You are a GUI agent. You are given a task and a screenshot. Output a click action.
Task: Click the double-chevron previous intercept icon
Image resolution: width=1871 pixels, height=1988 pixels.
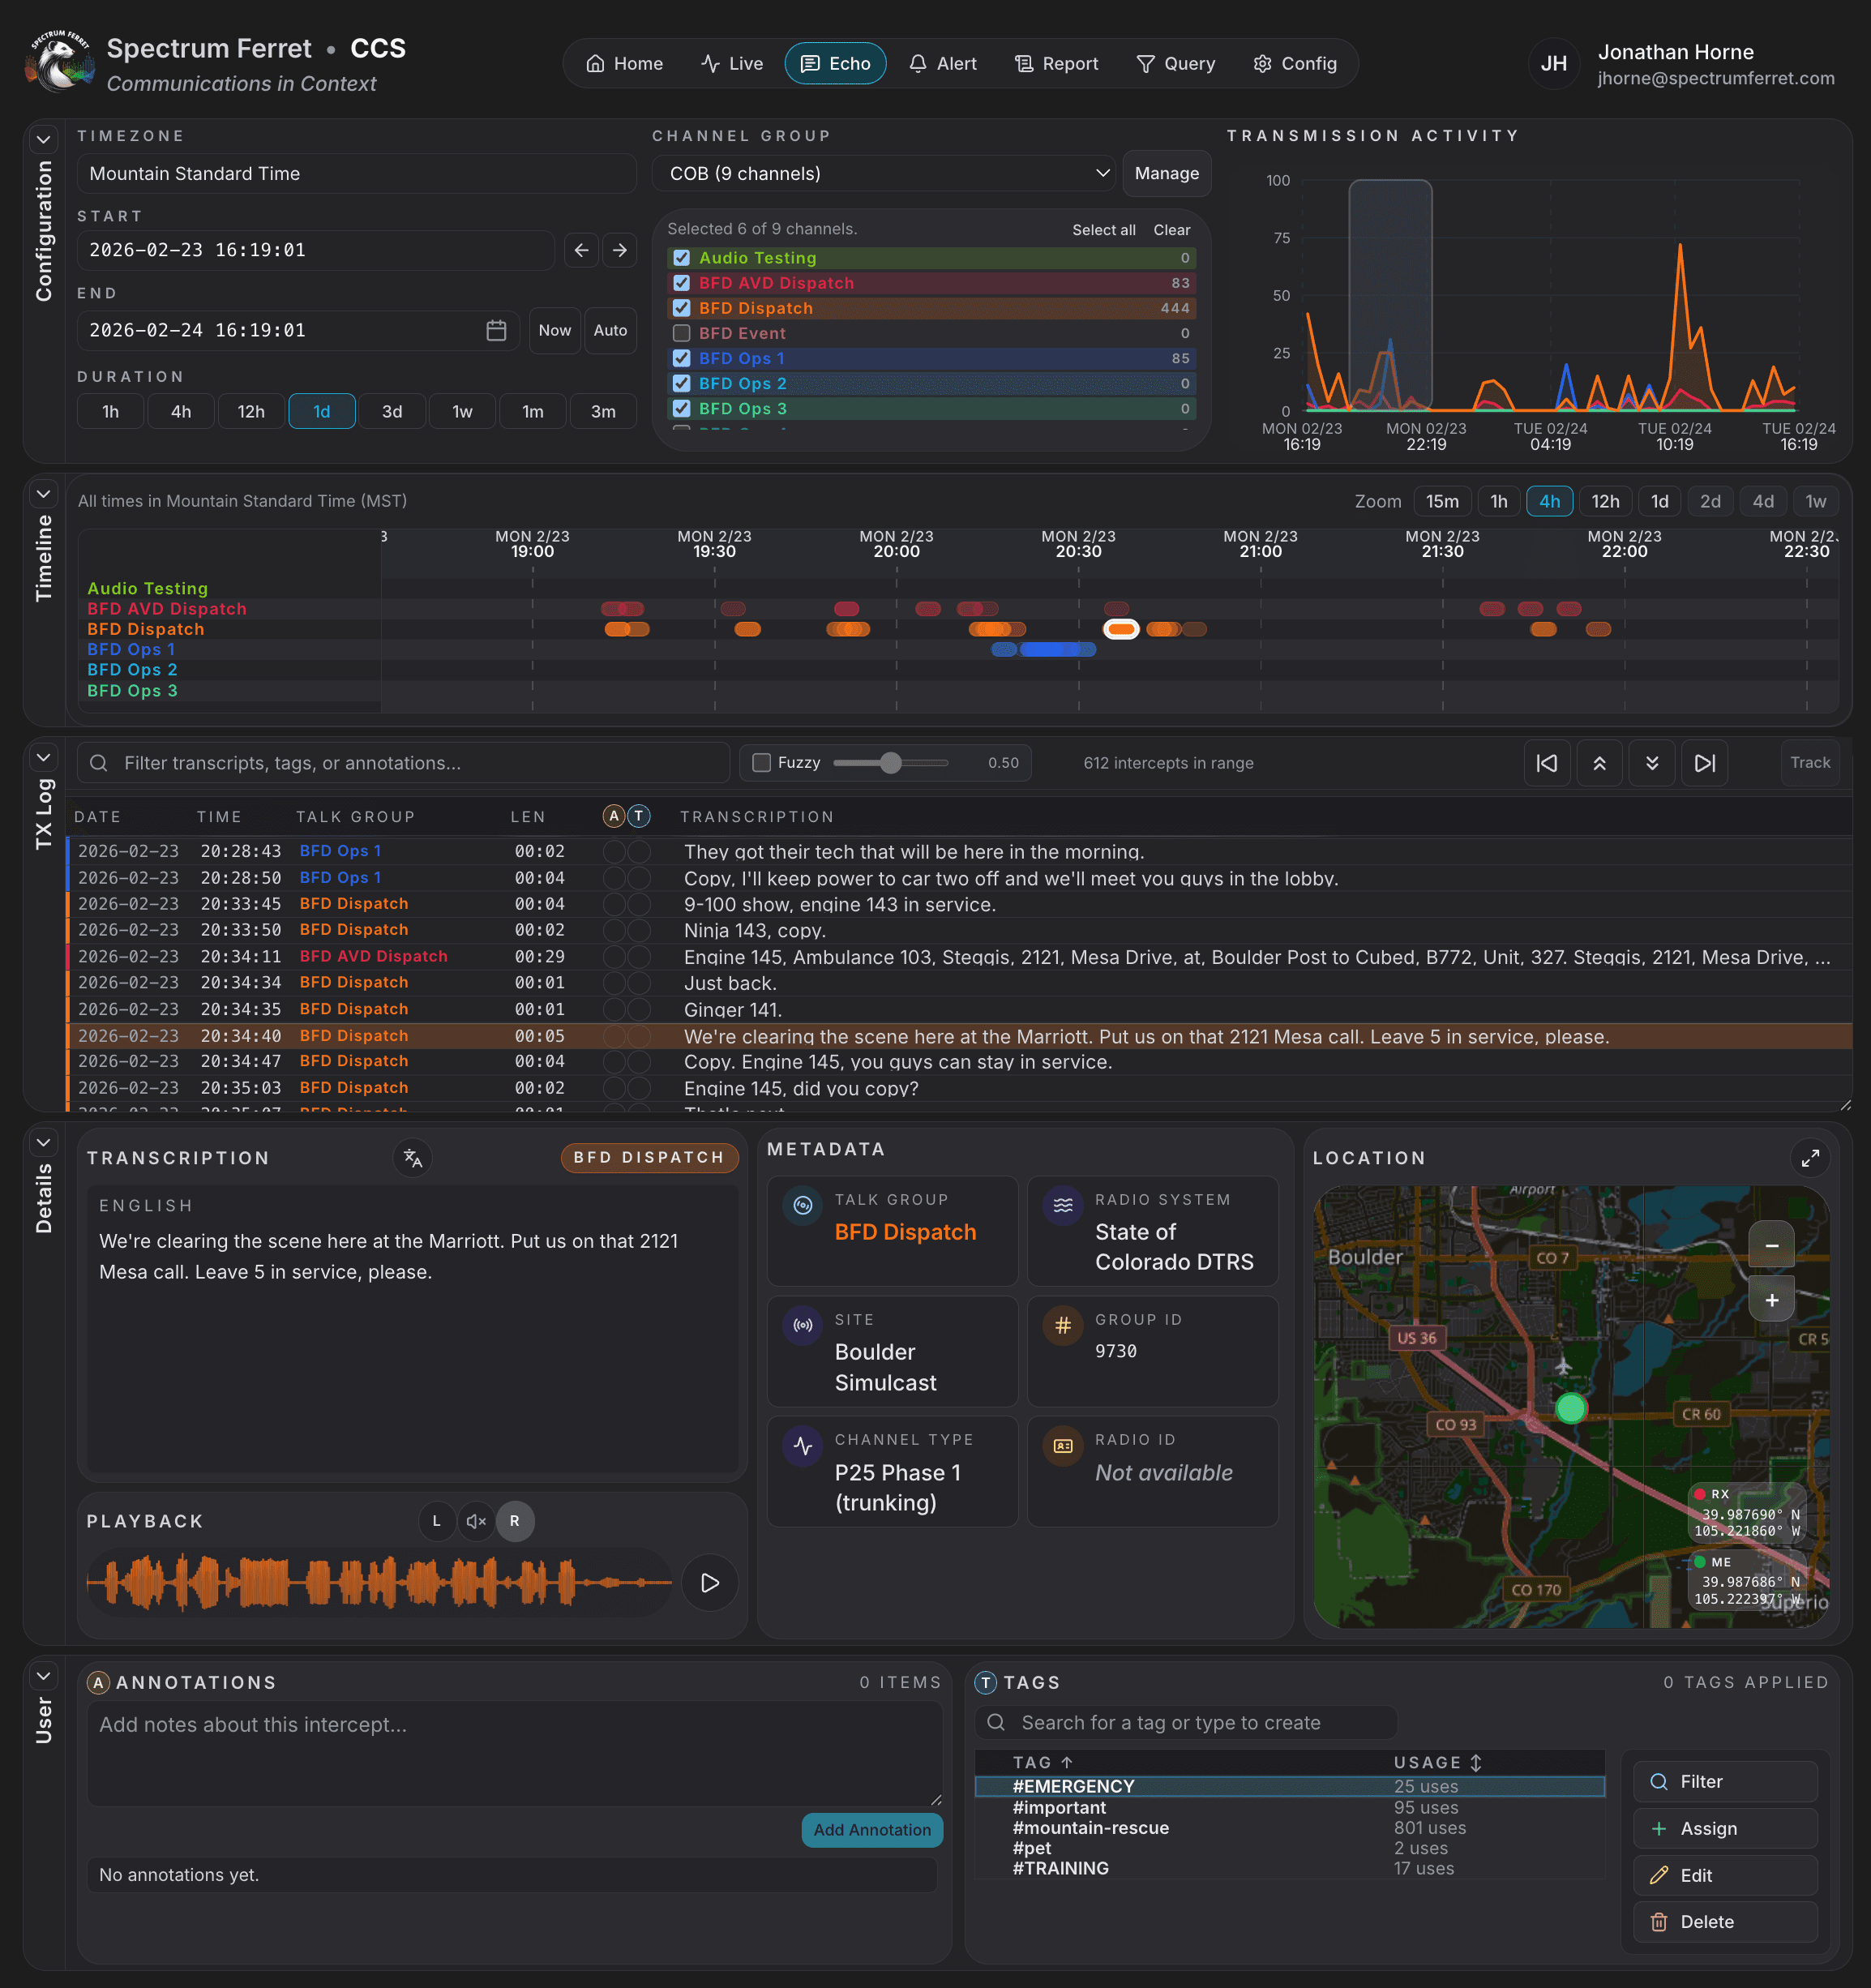tap(1600, 762)
